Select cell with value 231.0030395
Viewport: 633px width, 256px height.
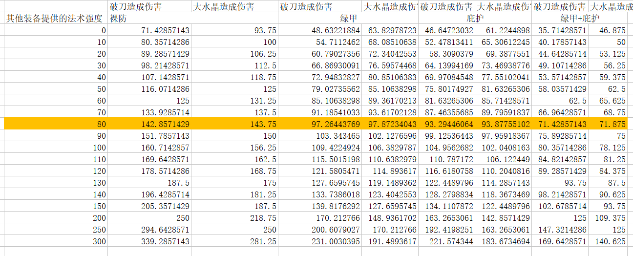(x=320, y=241)
